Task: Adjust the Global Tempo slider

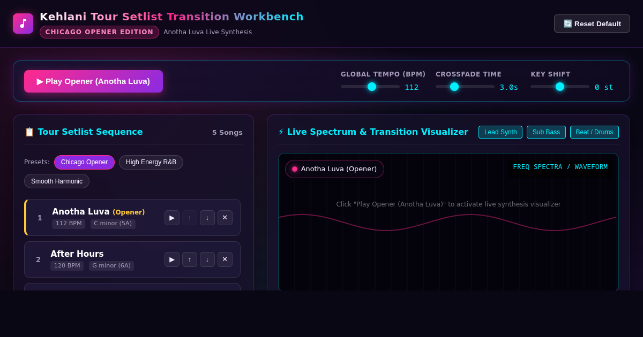Action: 370,87
